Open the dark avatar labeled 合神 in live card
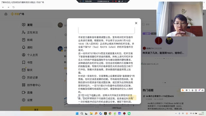 (x=169, y=41)
